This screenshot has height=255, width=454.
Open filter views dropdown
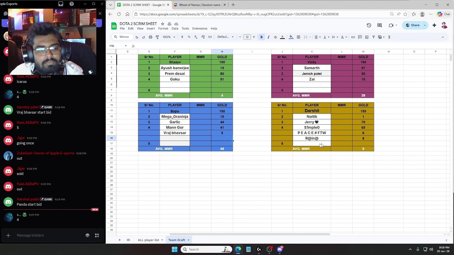381,37
